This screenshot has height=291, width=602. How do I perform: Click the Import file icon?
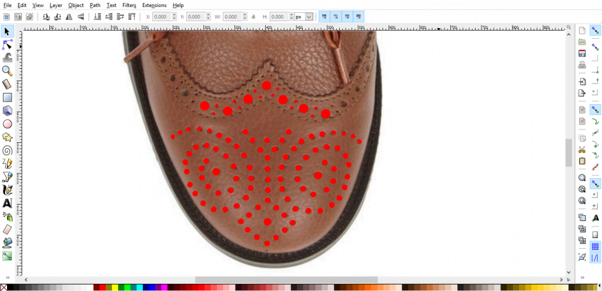(x=583, y=81)
